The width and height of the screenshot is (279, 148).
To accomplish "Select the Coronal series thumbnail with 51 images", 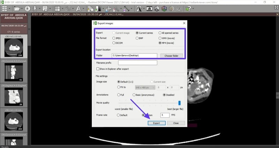I will click(14, 71).
